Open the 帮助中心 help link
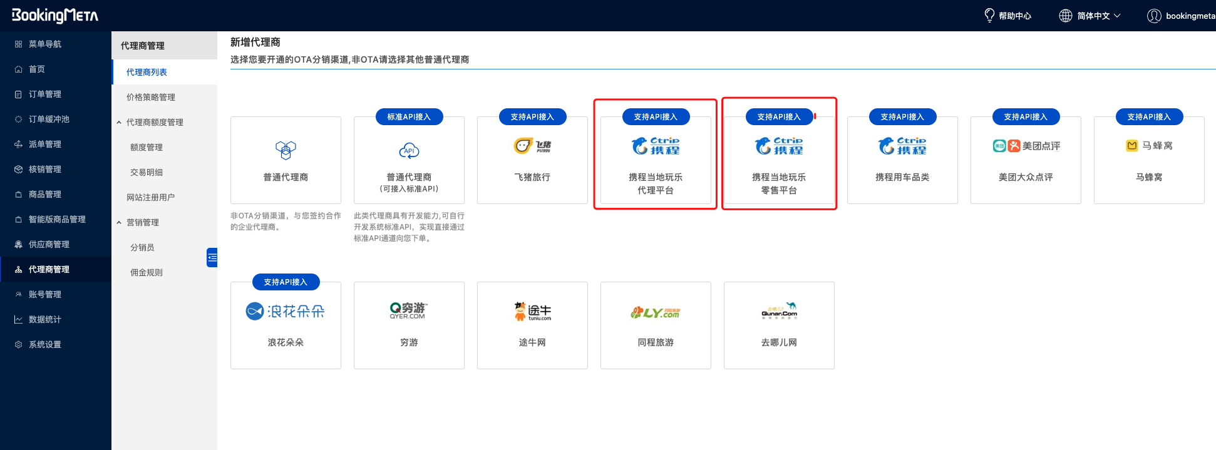Viewport: 1216px width, 450px height. (1007, 16)
